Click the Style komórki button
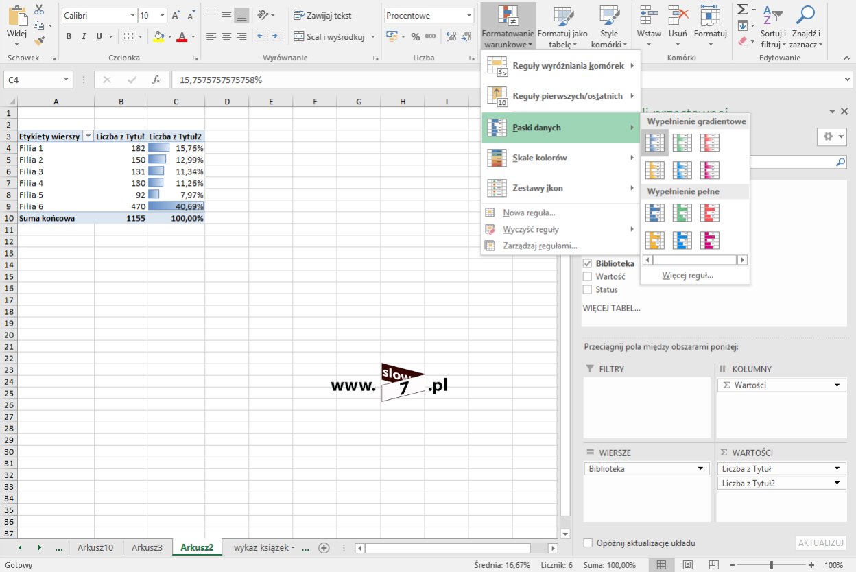The image size is (856, 572). (609, 27)
